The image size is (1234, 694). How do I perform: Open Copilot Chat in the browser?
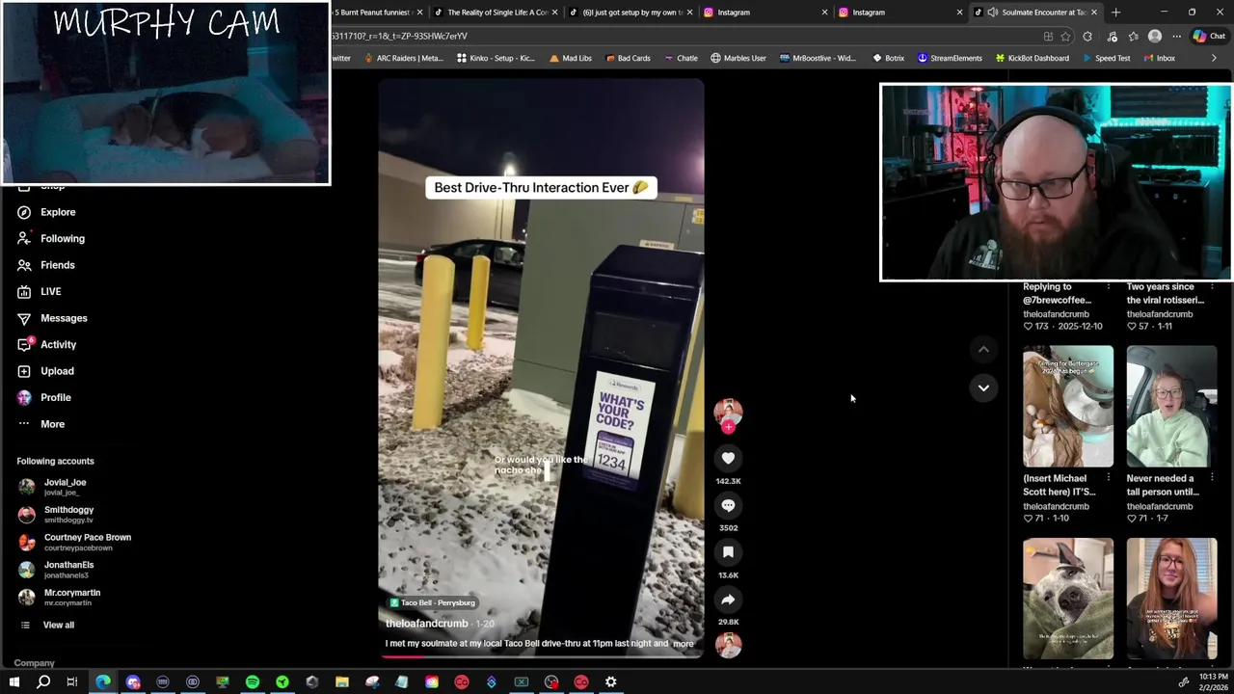click(1209, 37)
